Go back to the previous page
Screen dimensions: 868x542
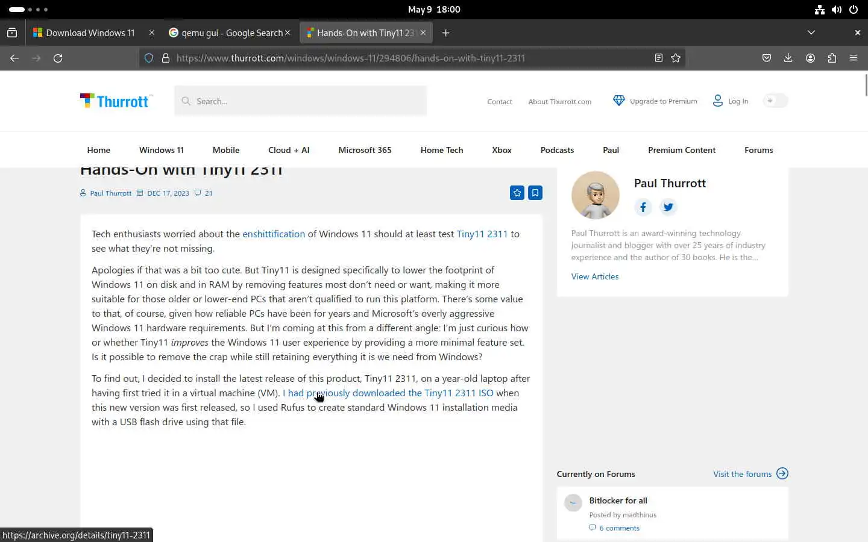[x=14, y=58]
